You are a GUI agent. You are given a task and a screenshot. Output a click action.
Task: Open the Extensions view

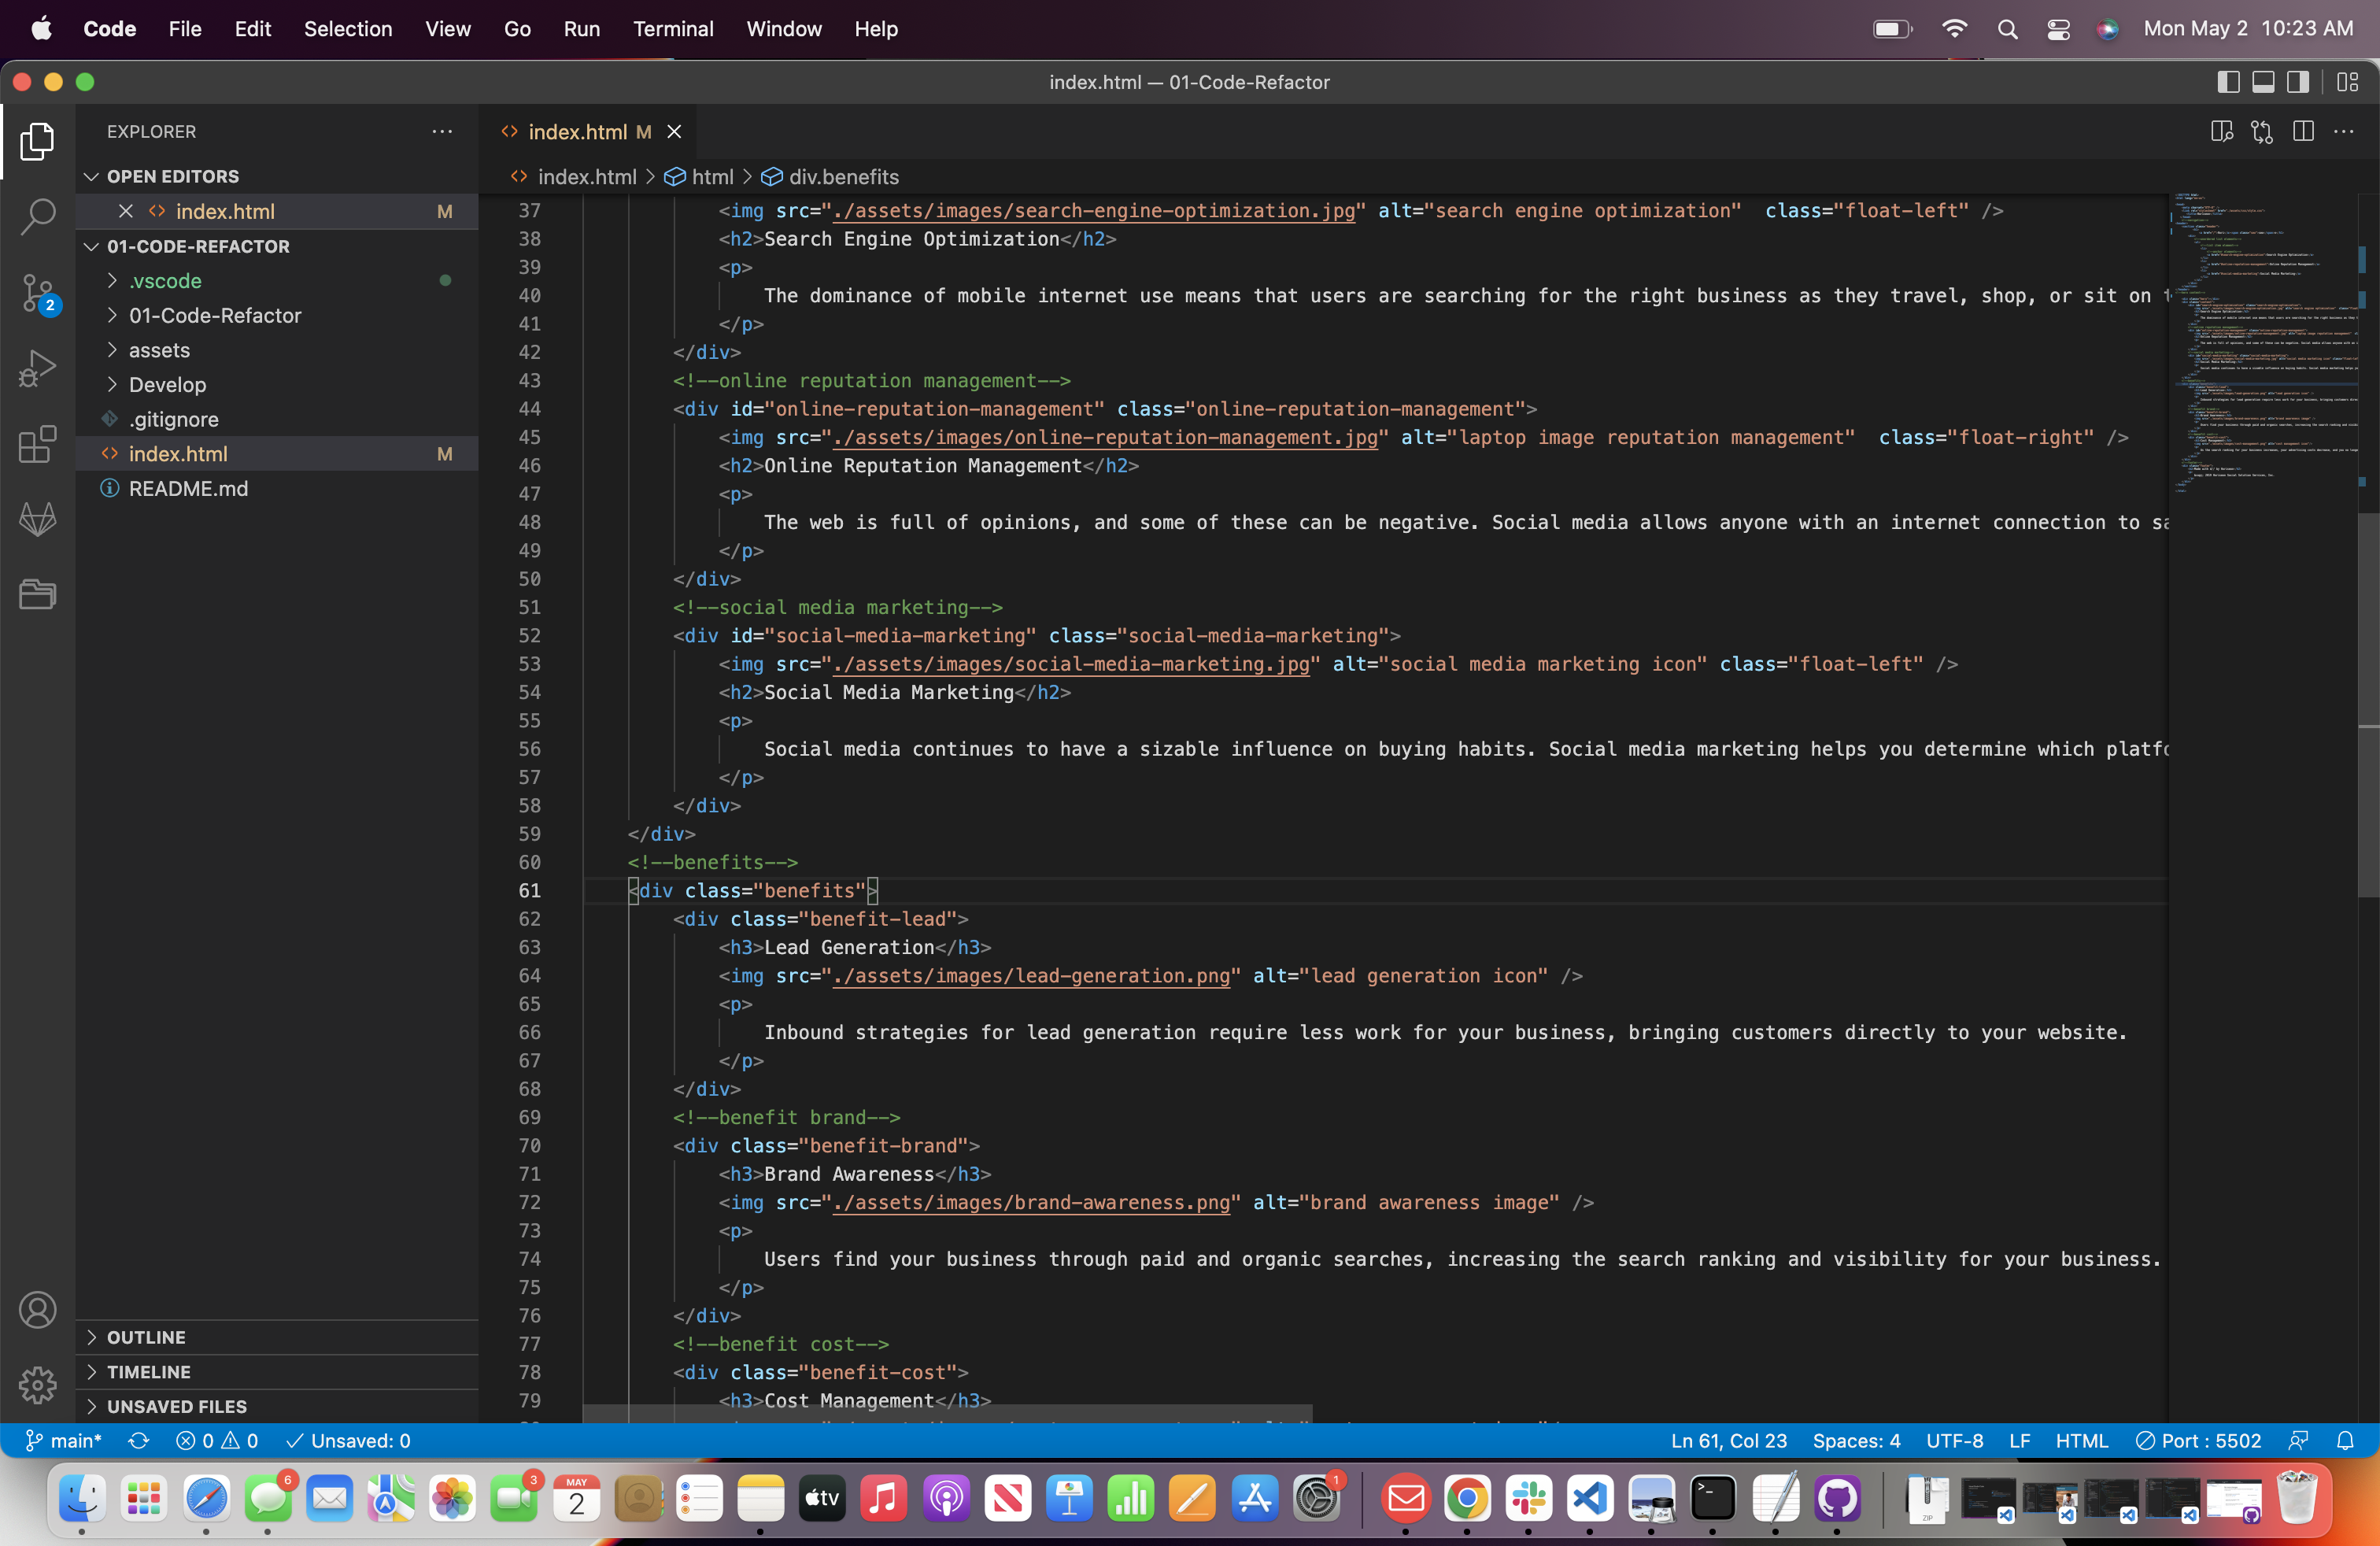[37, 444]
